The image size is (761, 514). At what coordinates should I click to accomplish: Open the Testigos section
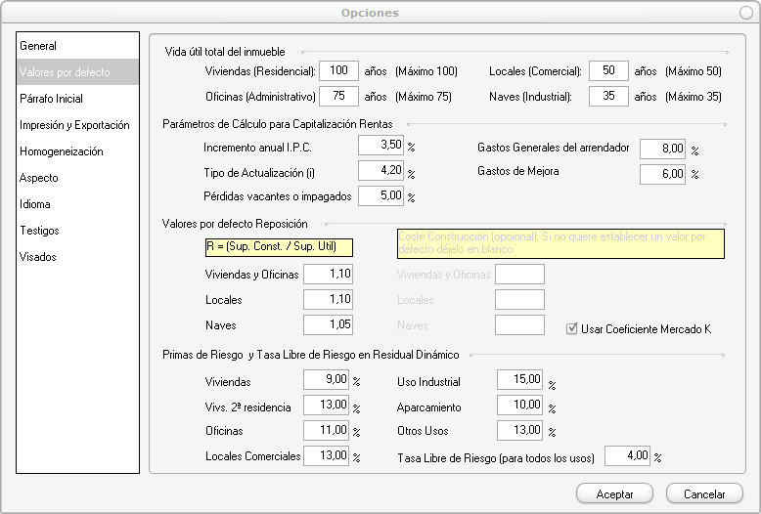(x=39, y=231)
